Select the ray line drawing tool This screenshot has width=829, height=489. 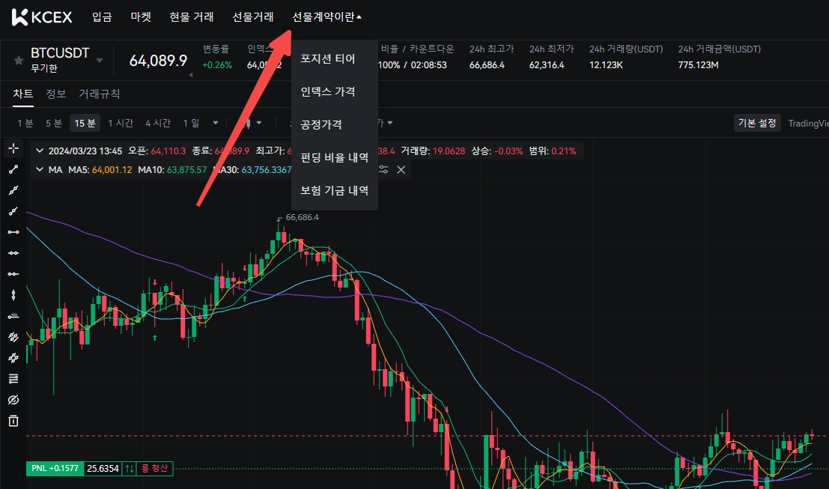13,211
